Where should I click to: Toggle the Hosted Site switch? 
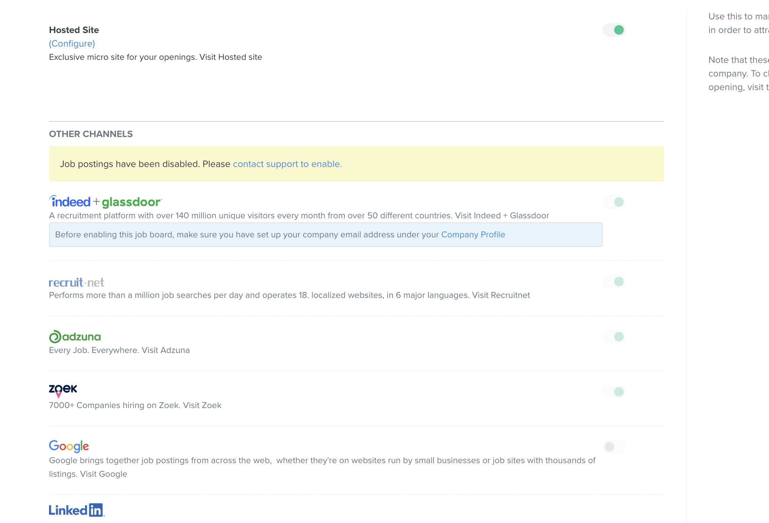[x=614, y=30]
